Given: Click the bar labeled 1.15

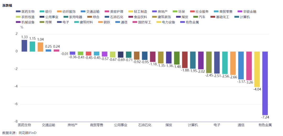Looking at the screenshot, I should 32,46.
